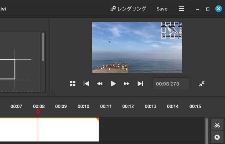225x144 pixels.
Task: Detach the viewer with the arrows icon
Action: (x=202, y=84)
